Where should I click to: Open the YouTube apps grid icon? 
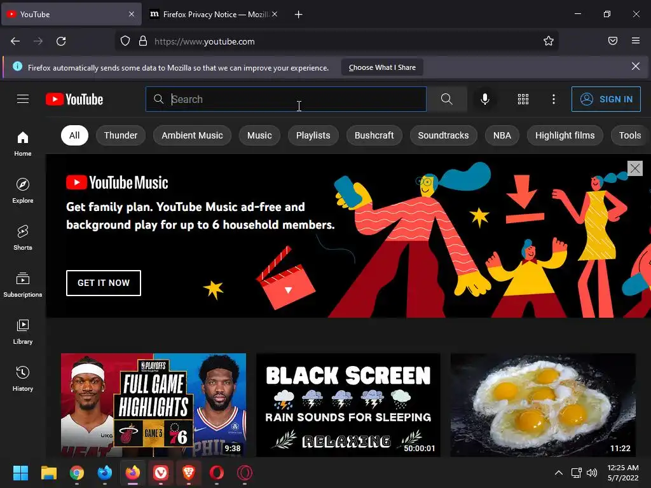(x=523, y=99)
